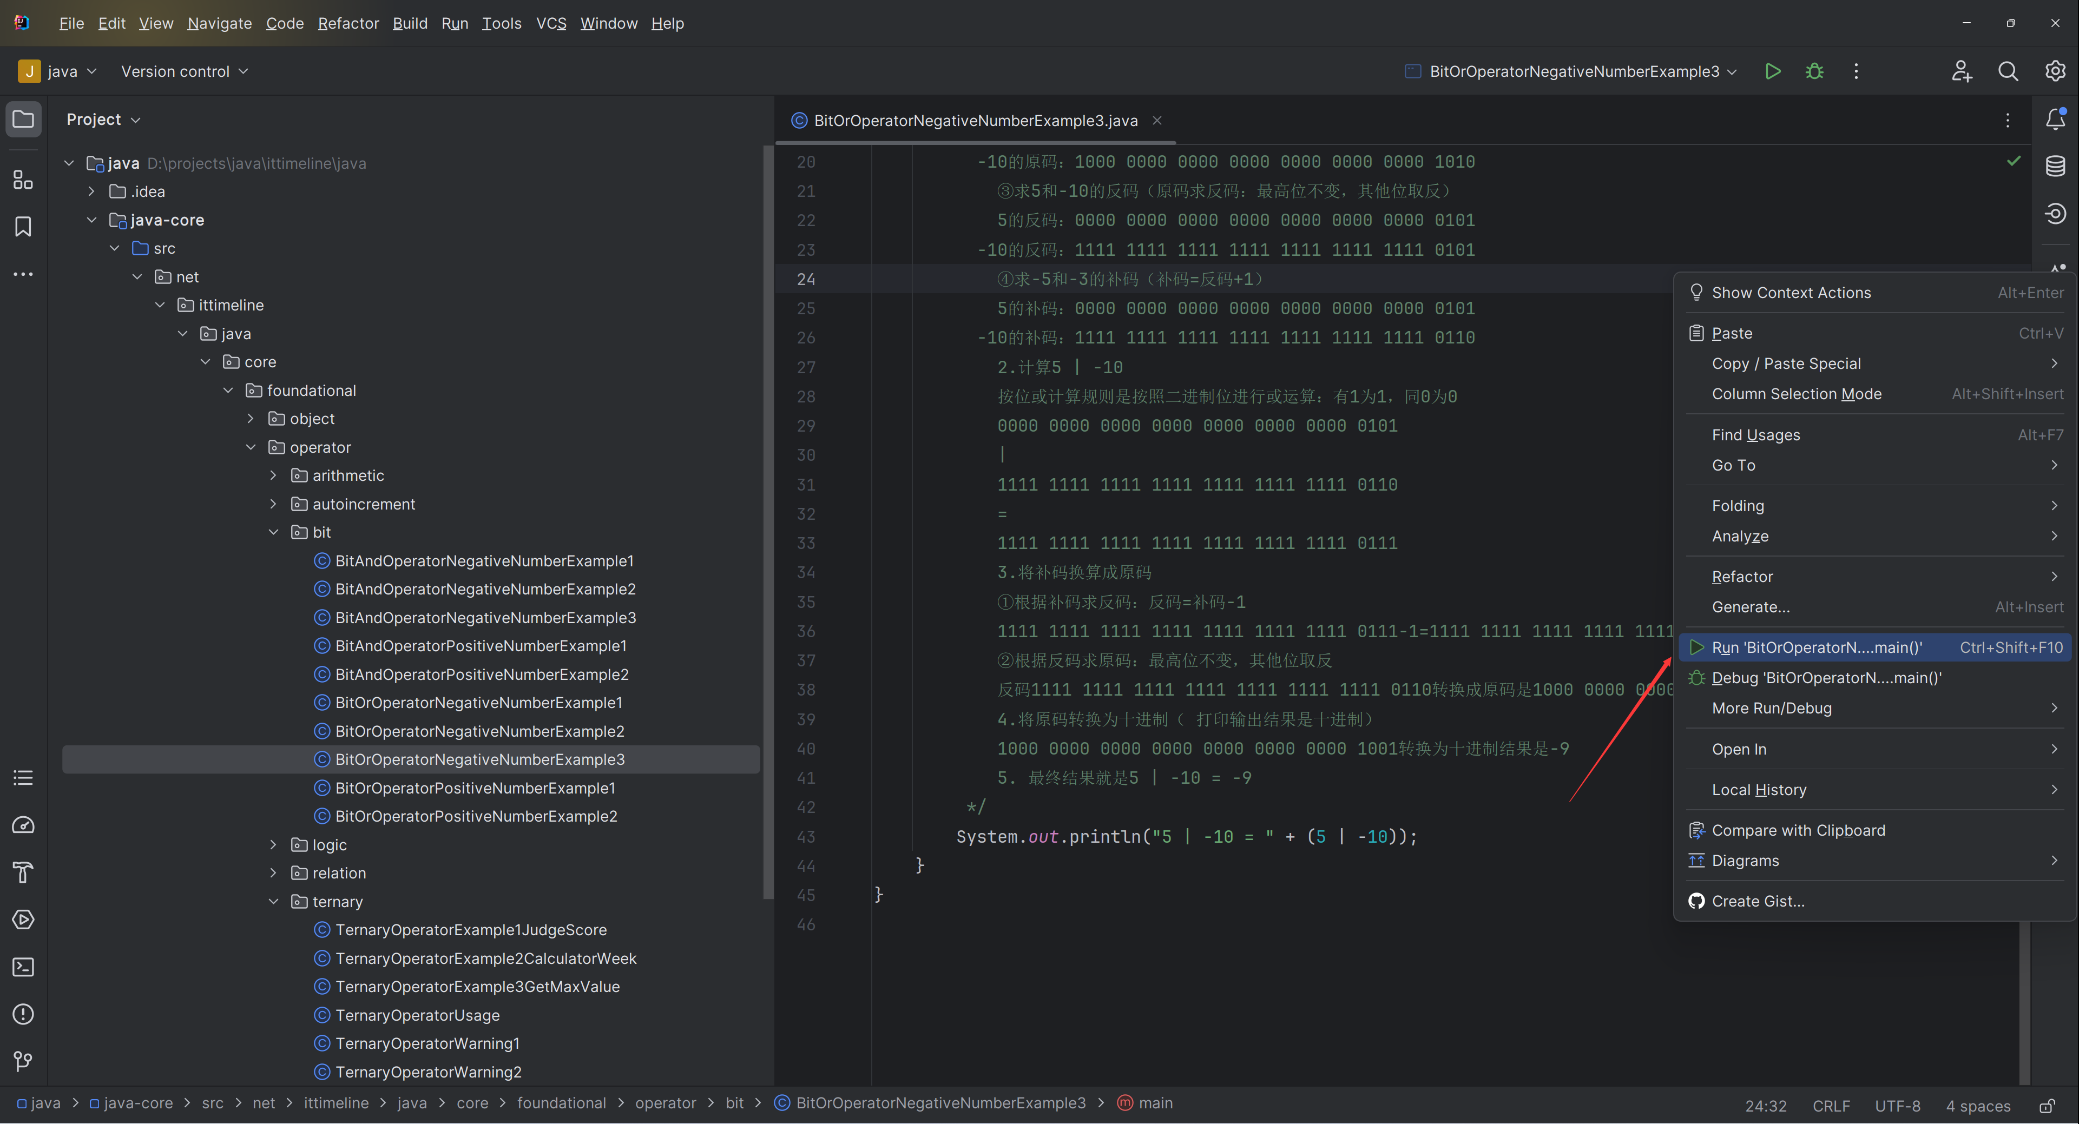This screenshot has width=2079, height=1124.
Task: Select BitAndOperatorNegativeNumberExample2 in project tree
Action: coord(485,589)
